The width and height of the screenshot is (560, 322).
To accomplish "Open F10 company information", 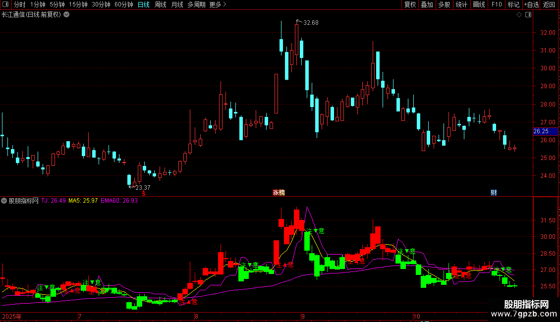I will coord(497,4).
